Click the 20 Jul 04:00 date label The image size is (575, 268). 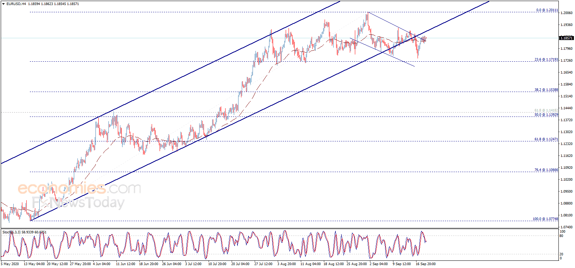point(240,264)
